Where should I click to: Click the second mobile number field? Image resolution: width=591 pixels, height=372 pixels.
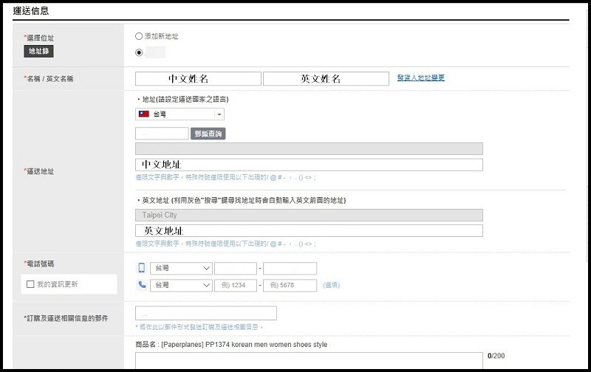point(290,269)
